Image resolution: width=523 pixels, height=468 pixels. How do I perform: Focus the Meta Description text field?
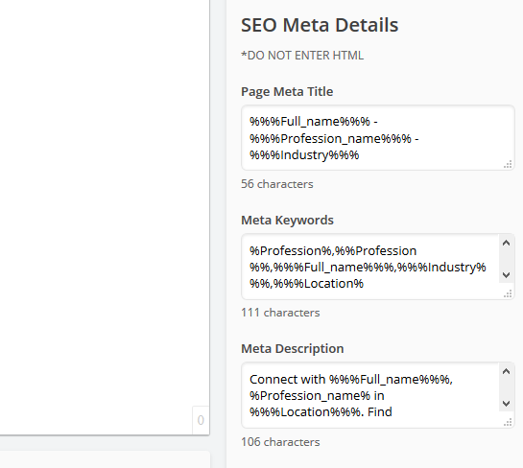pos(378,395)
